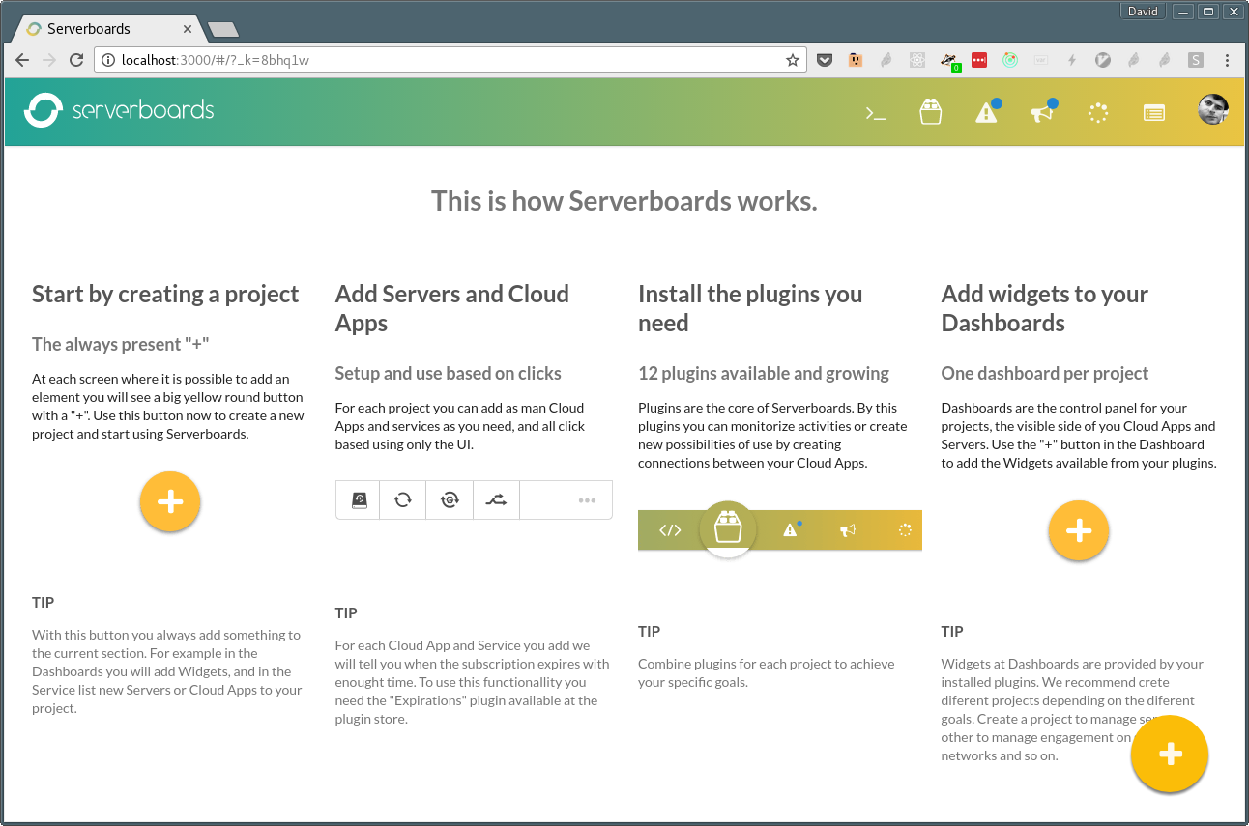Click the '12 plugins available and growing' subheading
Screen dimensions: 1249x826
(x=764, y=373)
